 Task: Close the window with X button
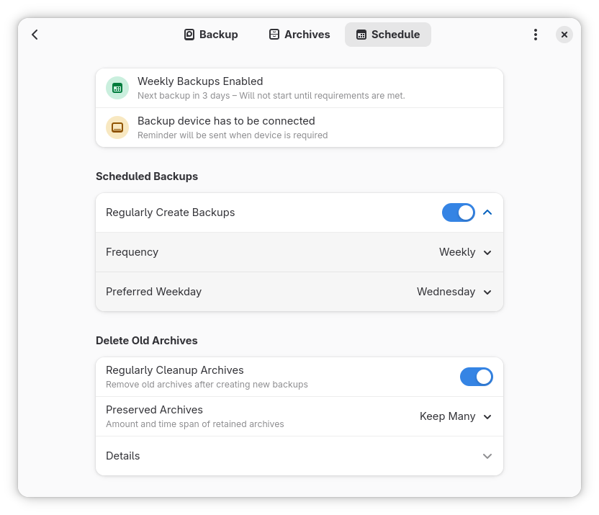564,35
